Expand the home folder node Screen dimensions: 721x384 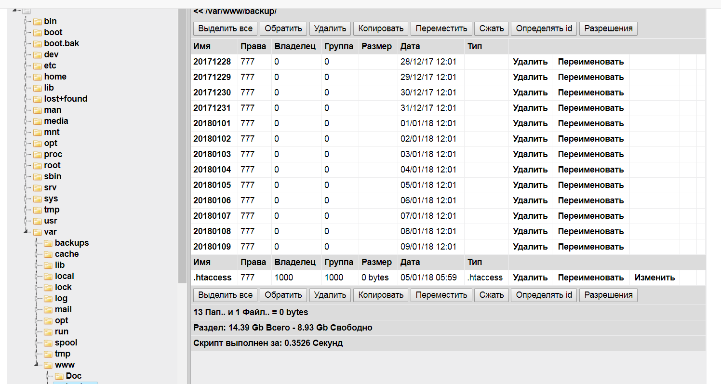point(26,77)
